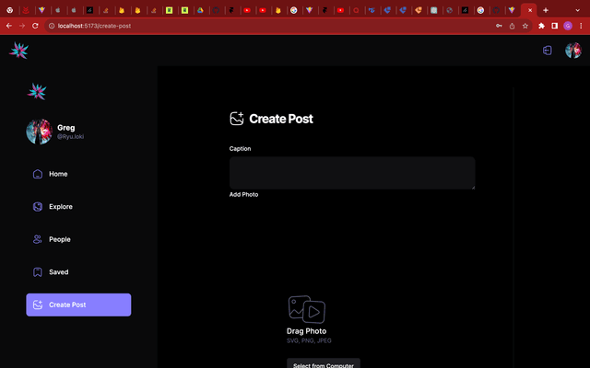This screenshot has width=590, height=368.
Task: Focus the Caption text area
Action: pos(352,173)
